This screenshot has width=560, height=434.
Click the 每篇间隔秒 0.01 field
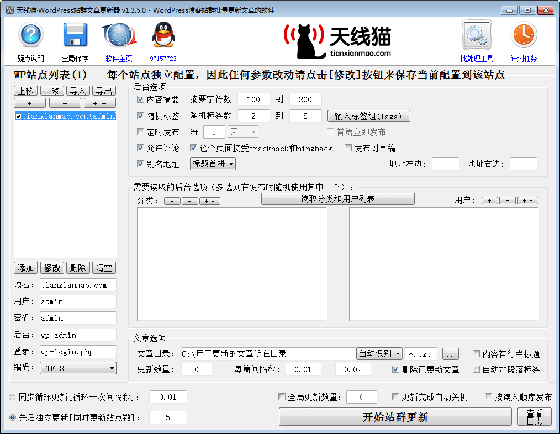[x=303, y=369]
